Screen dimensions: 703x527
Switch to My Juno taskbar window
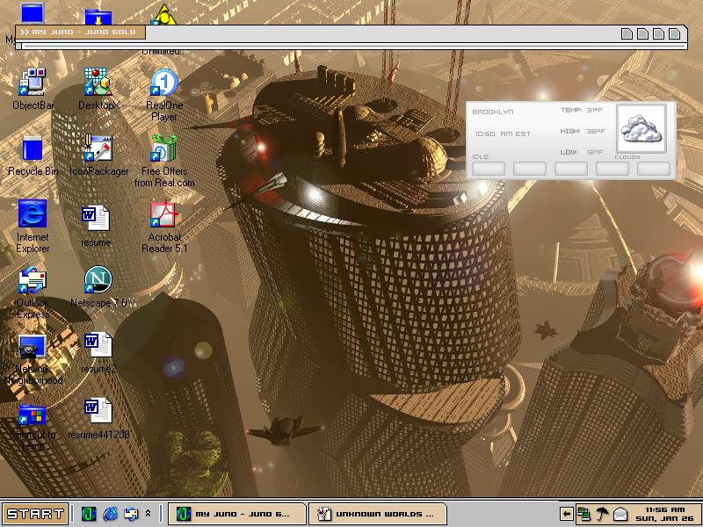pyautogui.click(x=236, y=514)
